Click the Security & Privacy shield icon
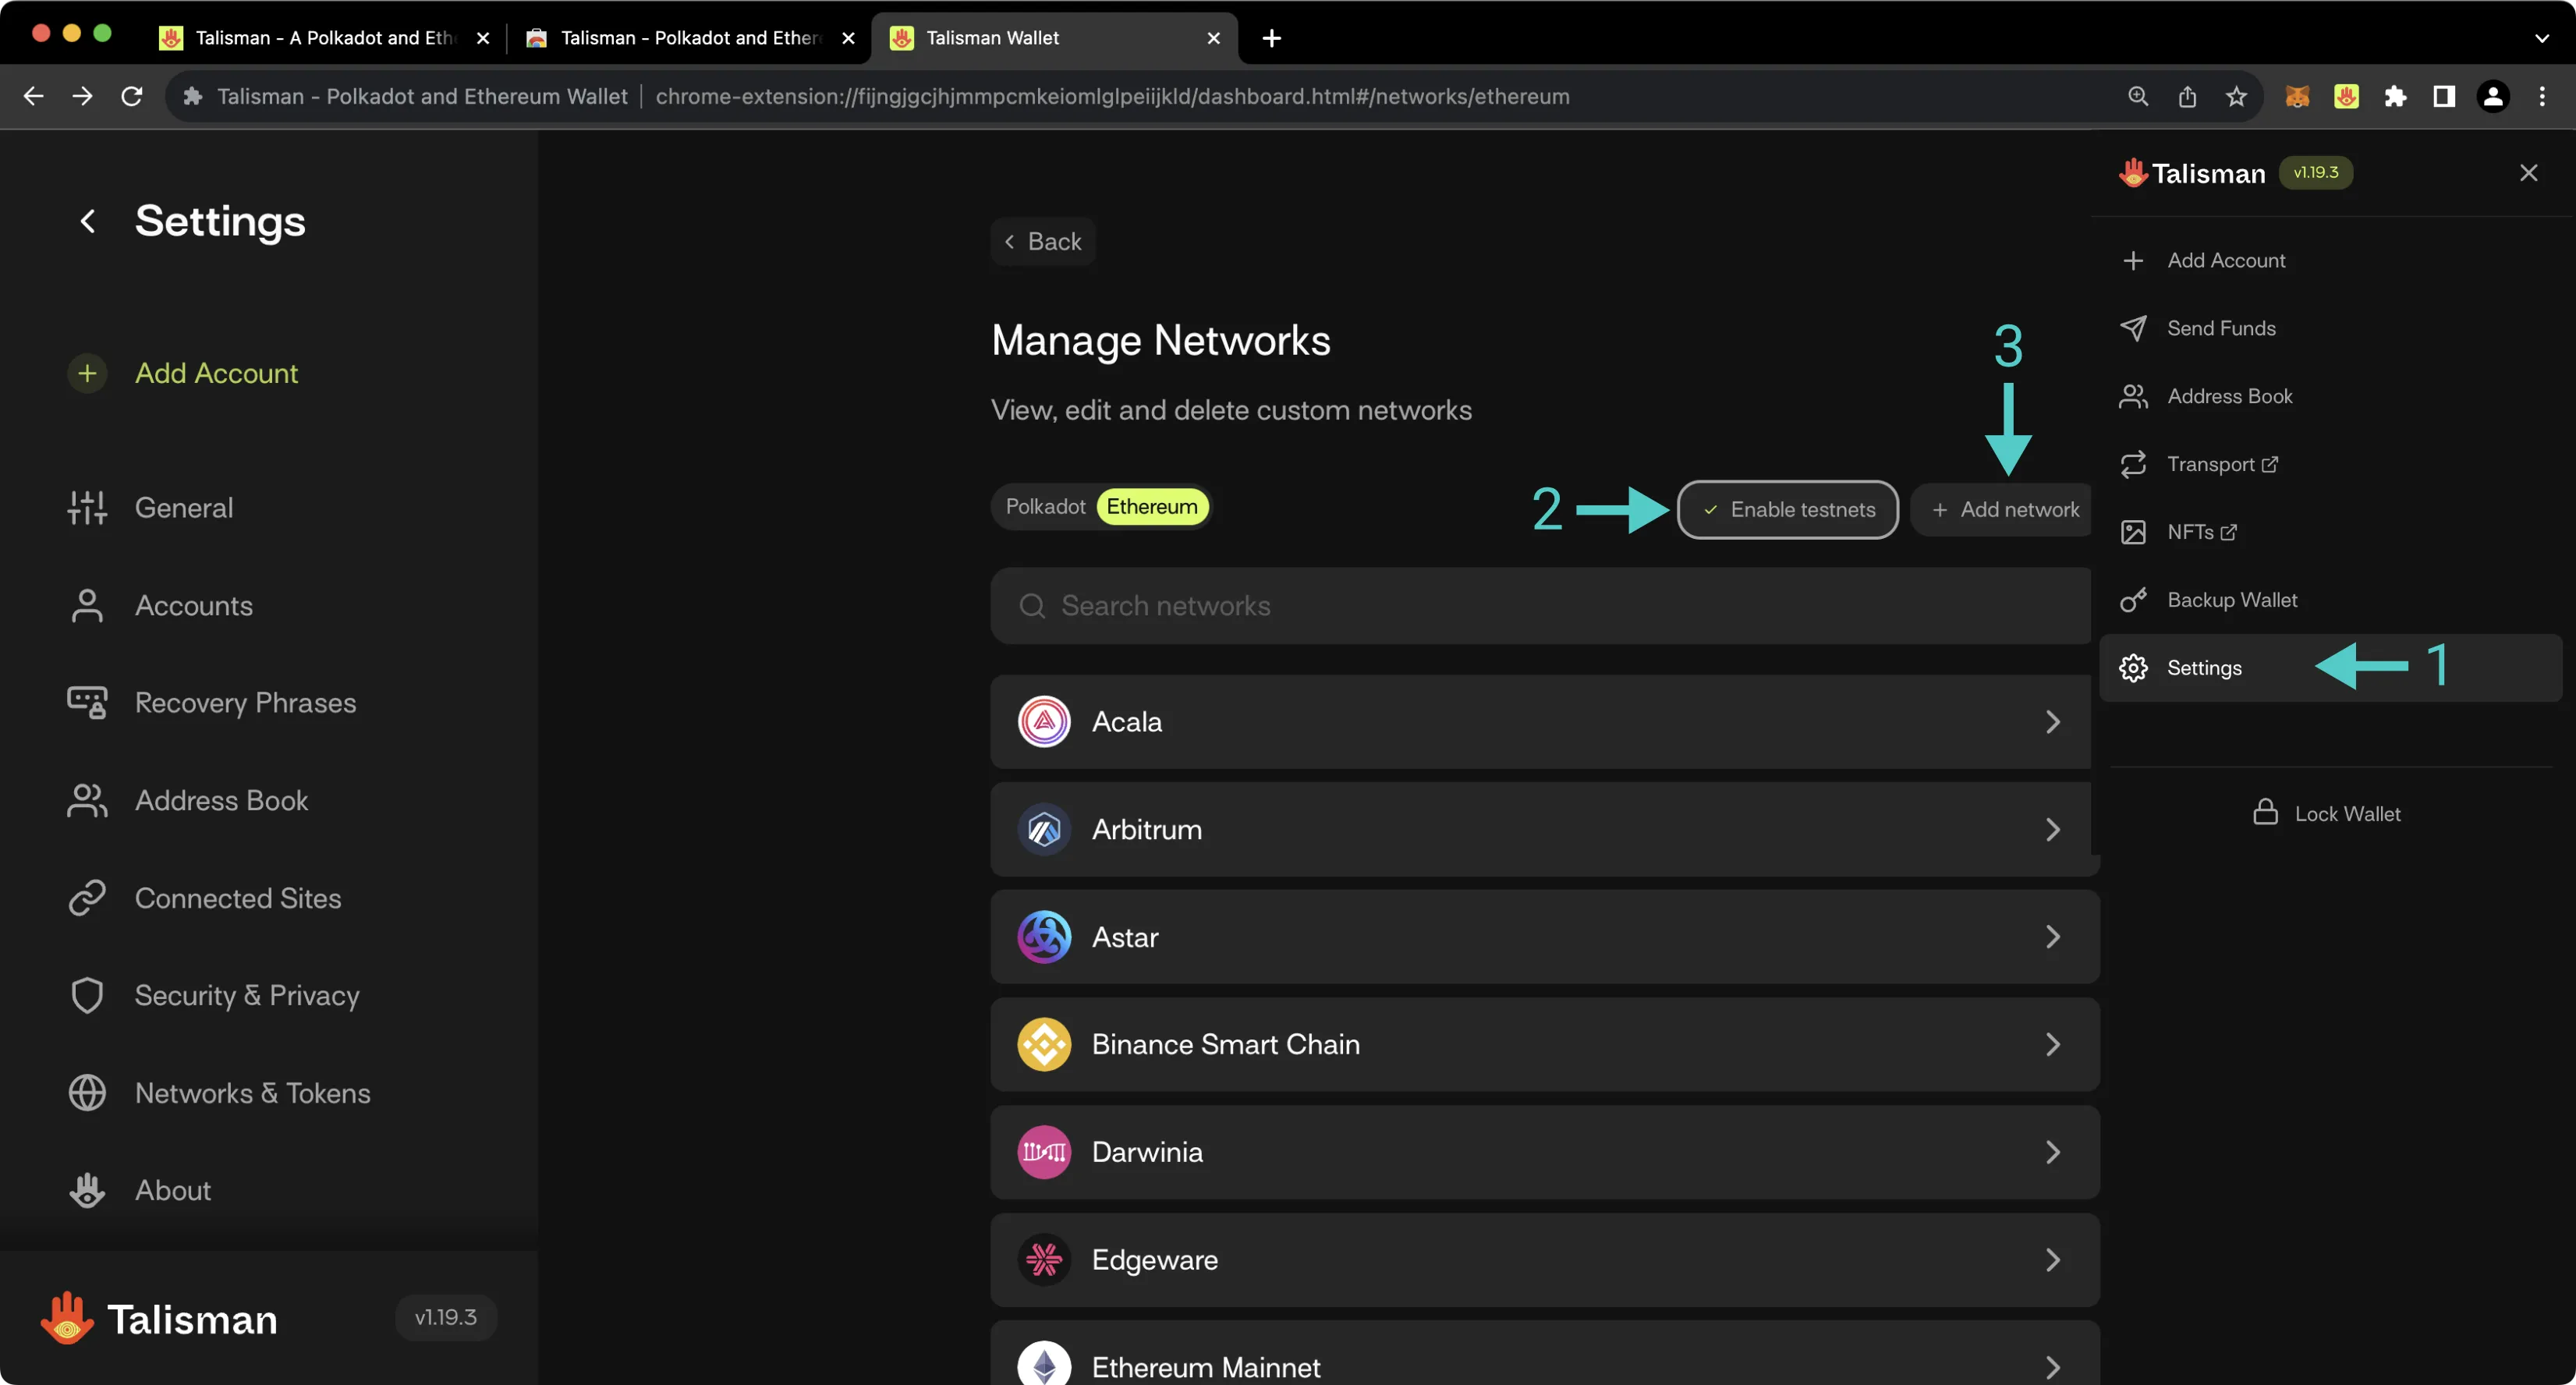2576x1385 pixels. [87, 996]
